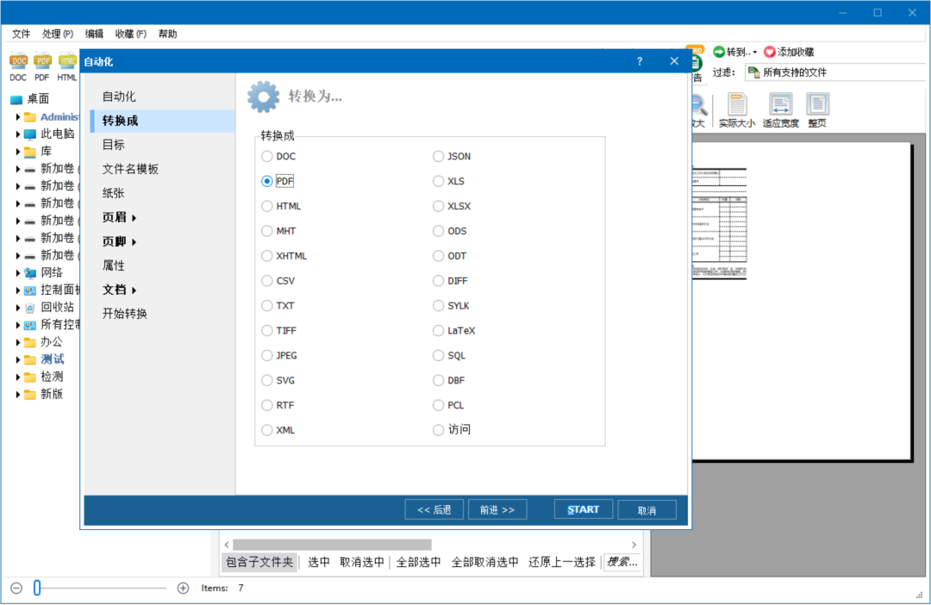931x605 pixels.
Task: Open the 处理 (P) menu
Action: pos(58,34)
